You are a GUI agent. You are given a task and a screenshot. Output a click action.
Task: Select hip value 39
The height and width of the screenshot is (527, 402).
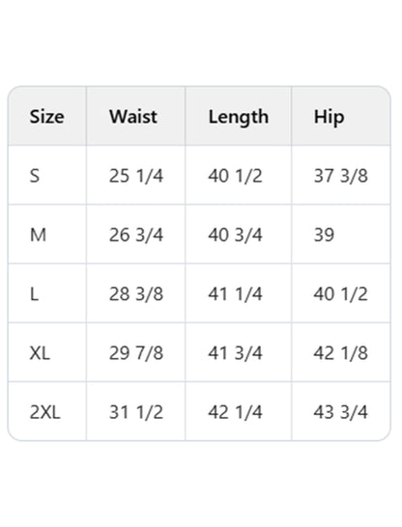click(x=324, y=235)
